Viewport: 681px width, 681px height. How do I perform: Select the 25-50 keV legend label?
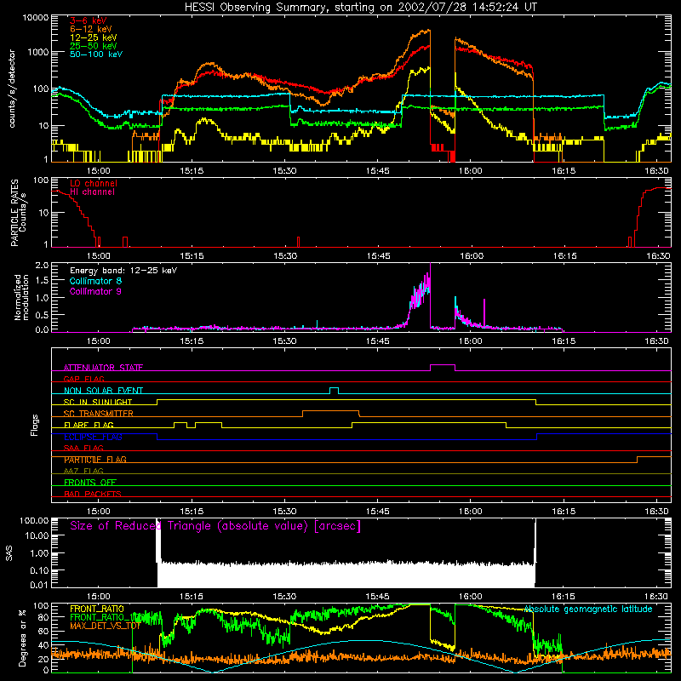[x=94, y=46]
